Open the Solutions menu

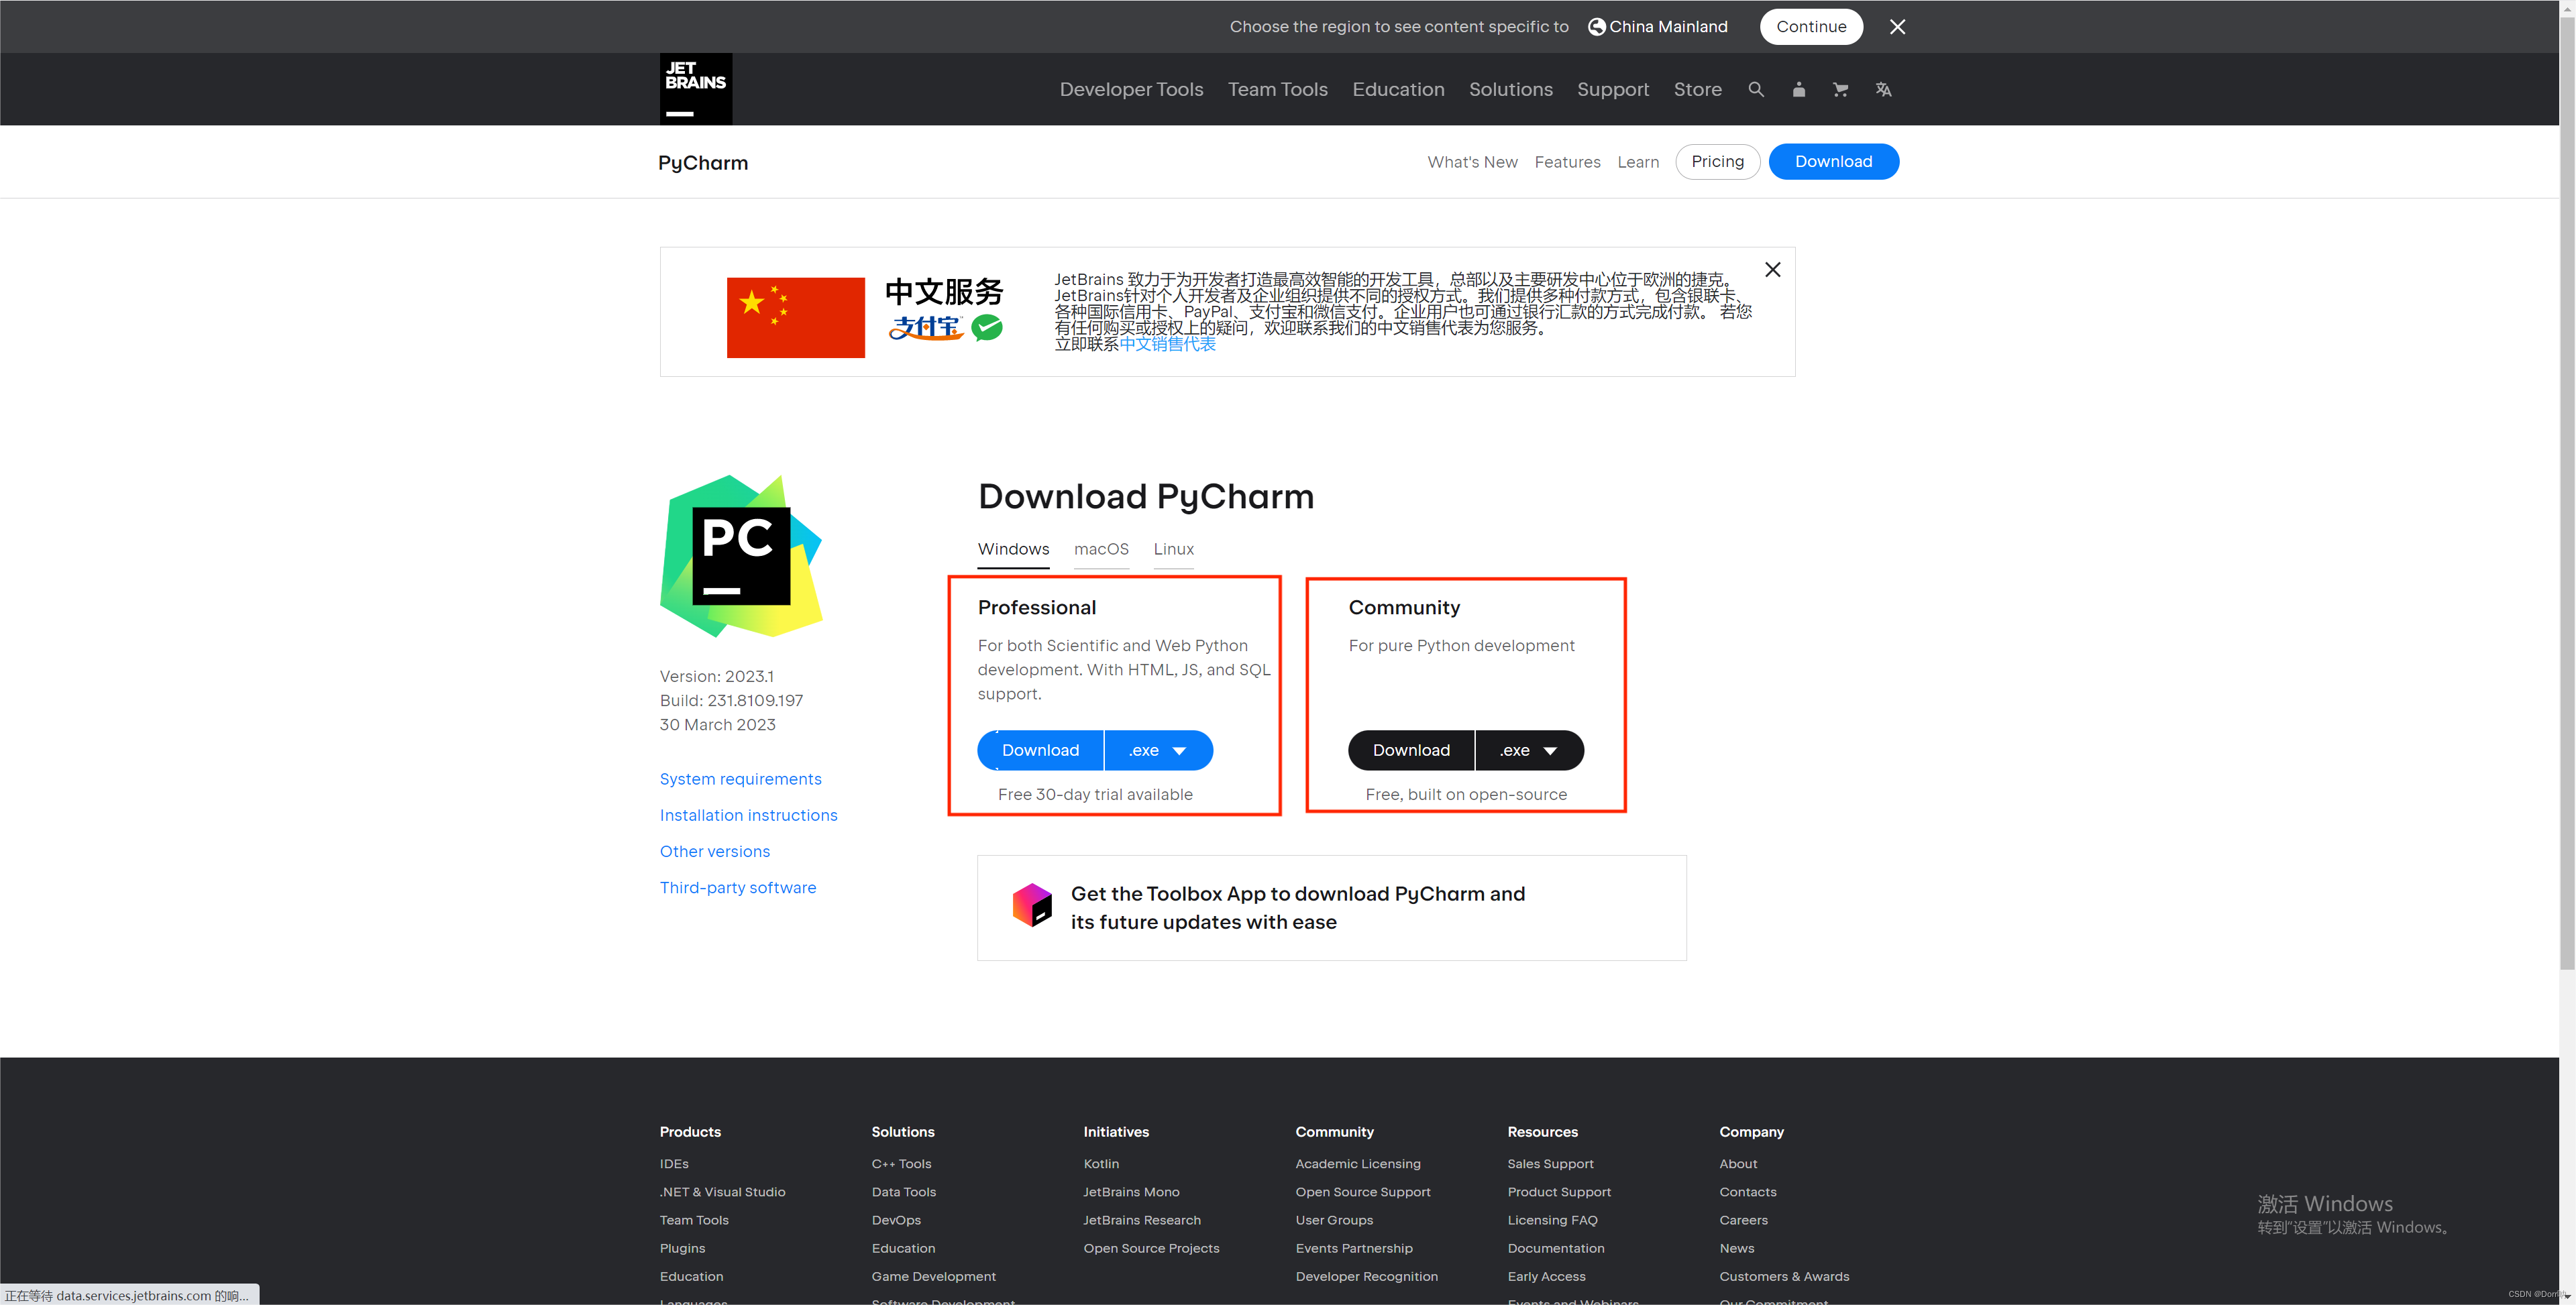click(1510, 89)
